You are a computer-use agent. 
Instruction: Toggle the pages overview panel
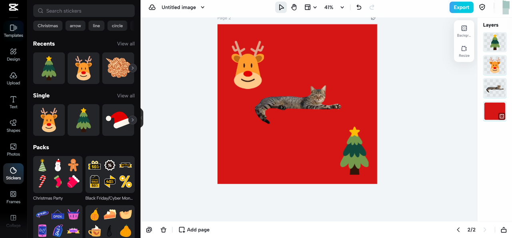tap(504, 230)
